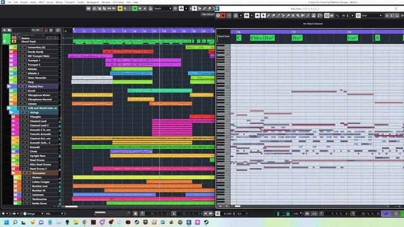Mute the Harp track

click(20, 82)
